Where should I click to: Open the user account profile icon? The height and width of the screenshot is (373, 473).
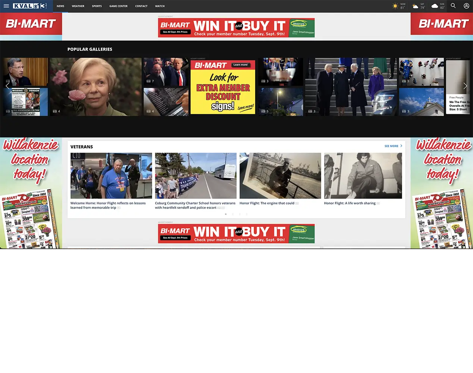click(x=466, y=6)
